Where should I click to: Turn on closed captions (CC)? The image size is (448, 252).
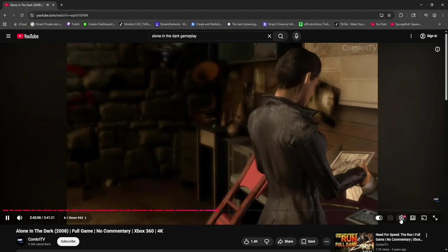point(390,218)
